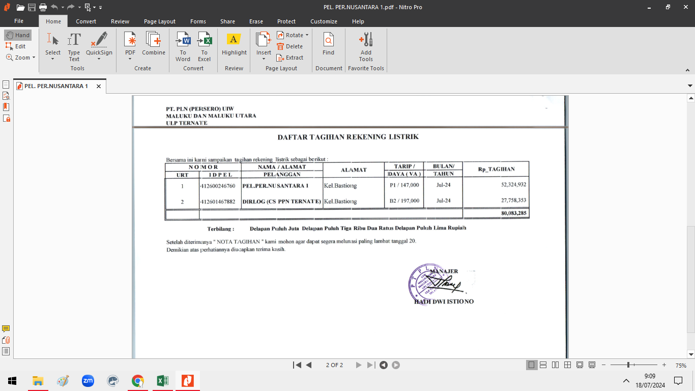Click the PDF create button
Screen dimensions: 695x391
pos(130,46)
